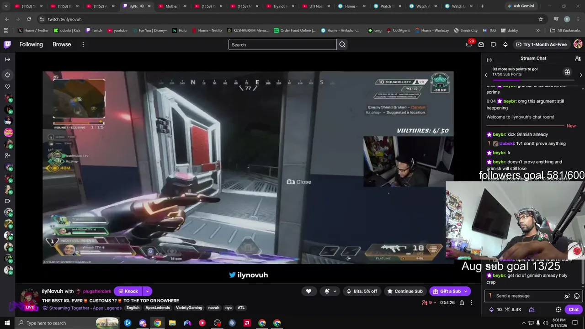Expand Gift a Sub dropdown arrow

point(466,291)
